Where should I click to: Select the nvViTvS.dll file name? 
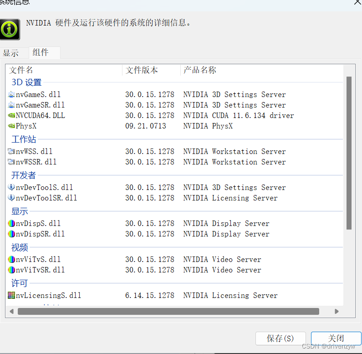[38, 259]
